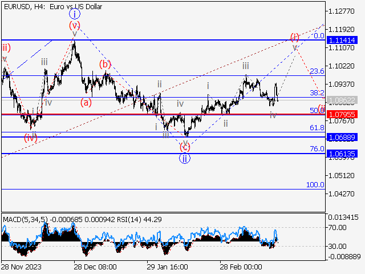Screen dimensions: 365x274
Task: Click the 28 Feb 00:00 date label
Action: tap(241, 267)
